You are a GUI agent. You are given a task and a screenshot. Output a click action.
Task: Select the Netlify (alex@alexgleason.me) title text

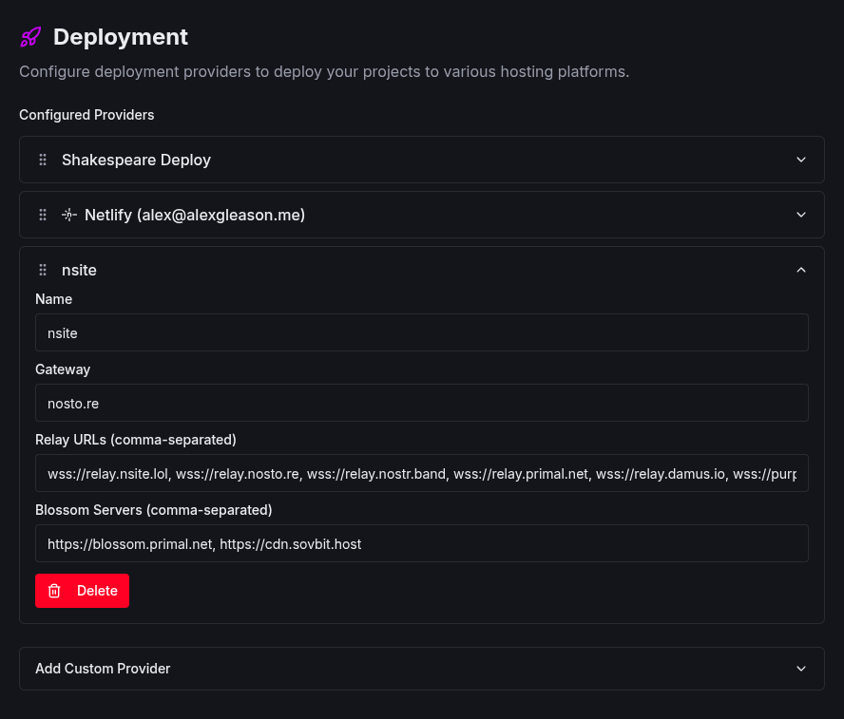[x=195, y=216]
